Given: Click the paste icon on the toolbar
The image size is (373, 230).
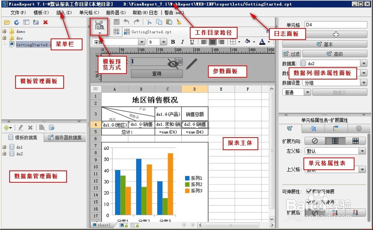Looking at the screenshot, I should tap(169, 21).
